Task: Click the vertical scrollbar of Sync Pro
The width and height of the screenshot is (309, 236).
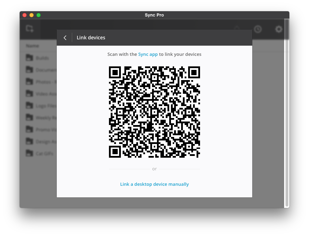Action: (287, 113)
